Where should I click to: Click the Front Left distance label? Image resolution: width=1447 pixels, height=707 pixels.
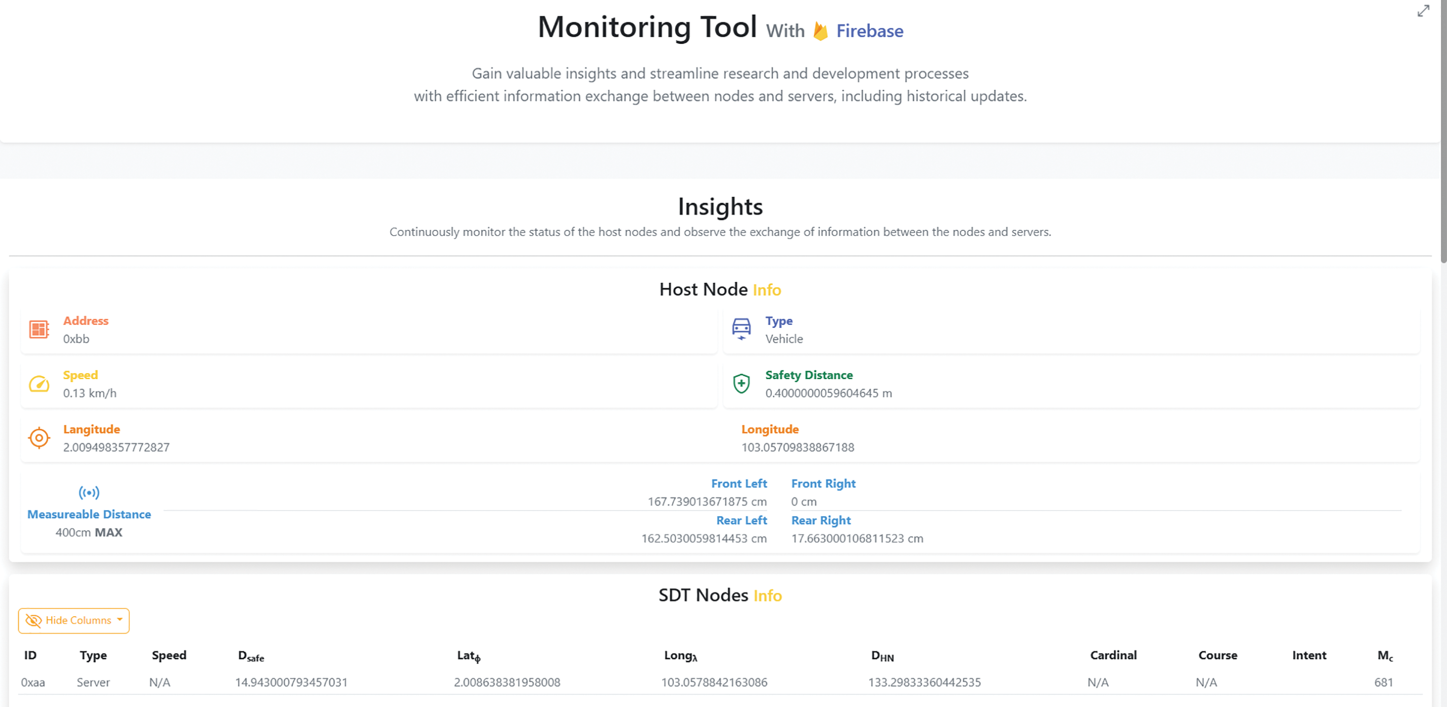click(739, 484)
